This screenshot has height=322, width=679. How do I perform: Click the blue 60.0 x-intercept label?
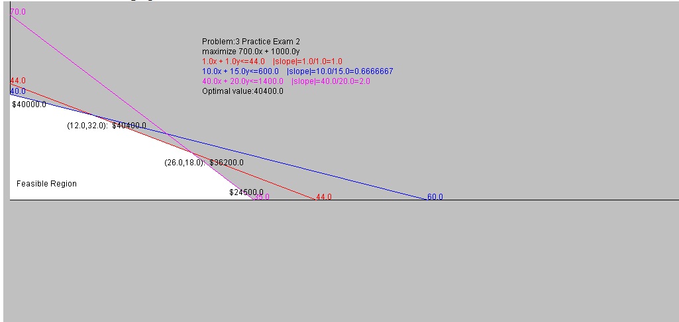[435, 197]
